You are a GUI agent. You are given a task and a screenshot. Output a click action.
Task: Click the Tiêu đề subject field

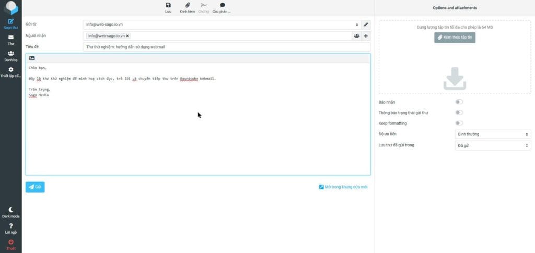click(227, 47)
